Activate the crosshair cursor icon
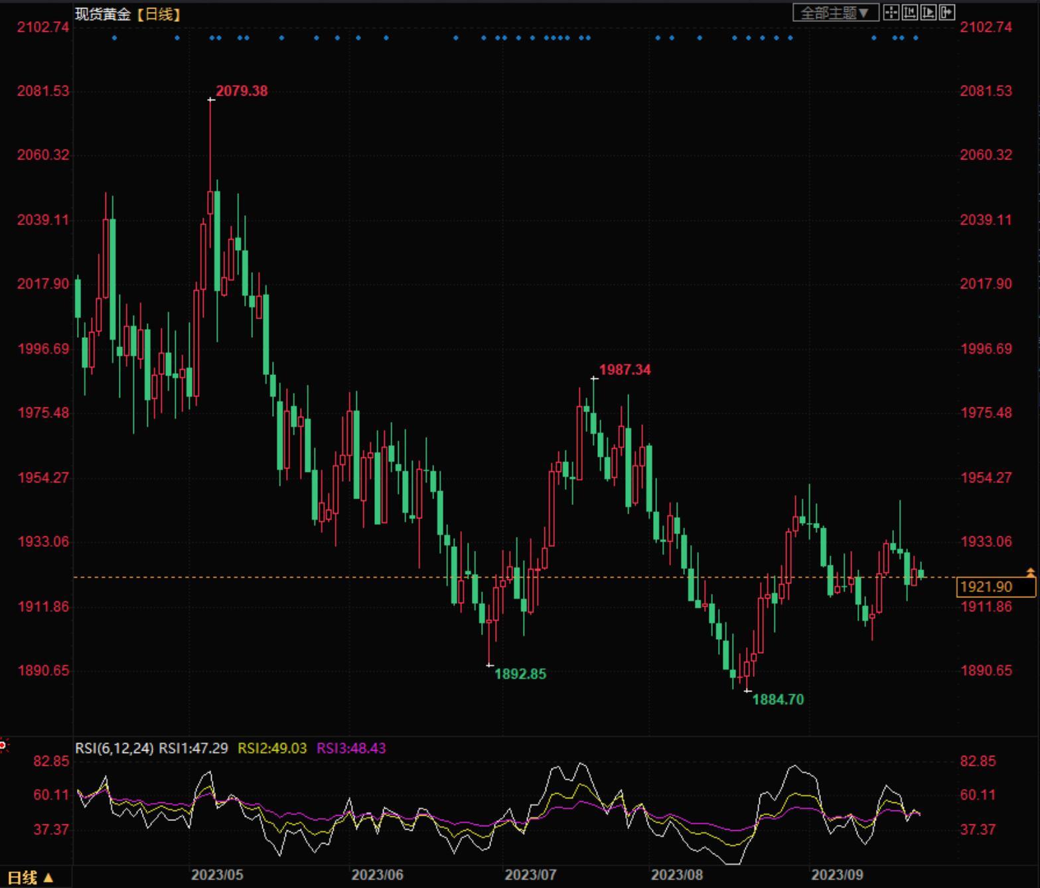1040x888 pixels. [891, 12]
